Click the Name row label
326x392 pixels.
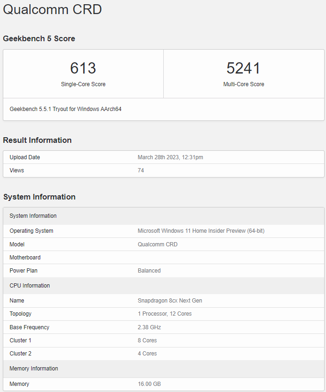point(17,301)
